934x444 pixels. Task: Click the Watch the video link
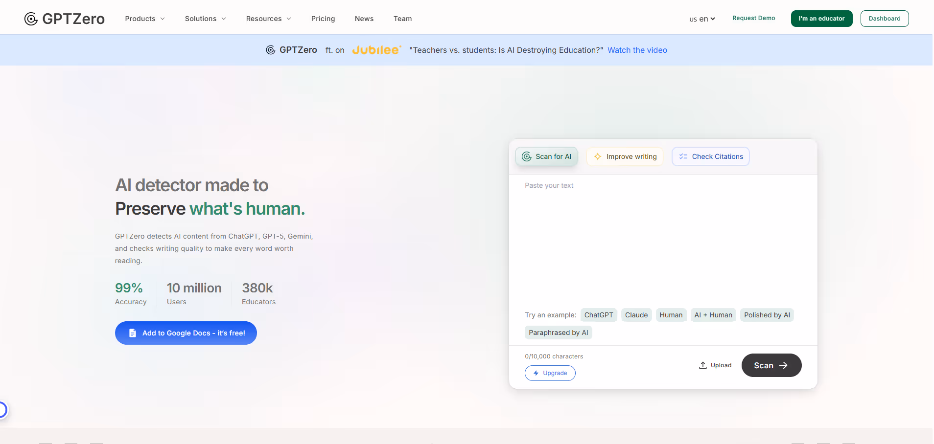click(637, 50)
